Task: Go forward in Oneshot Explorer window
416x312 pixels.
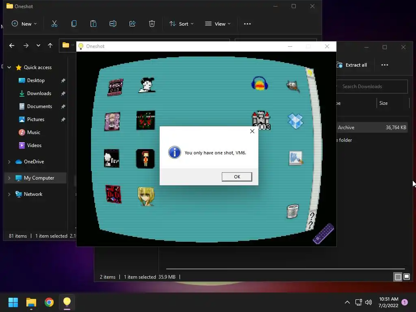Action: tap(26, 45)
